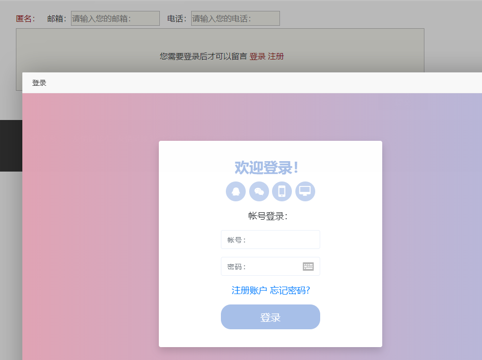Submit with the blue 登录 button

271,317
